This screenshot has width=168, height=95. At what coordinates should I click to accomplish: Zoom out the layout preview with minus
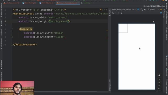click(159, 82)
